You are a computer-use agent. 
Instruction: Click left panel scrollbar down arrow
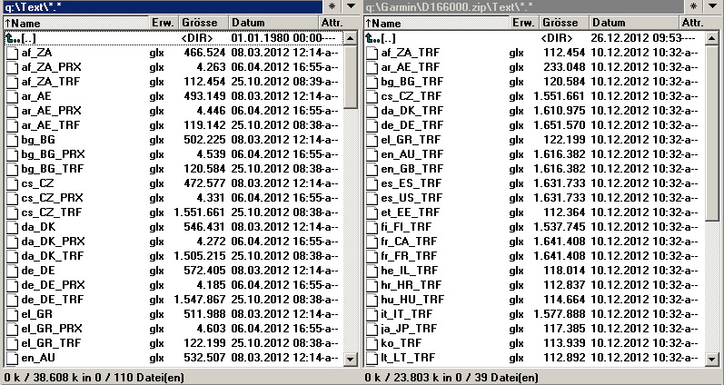tap(351, 359)
